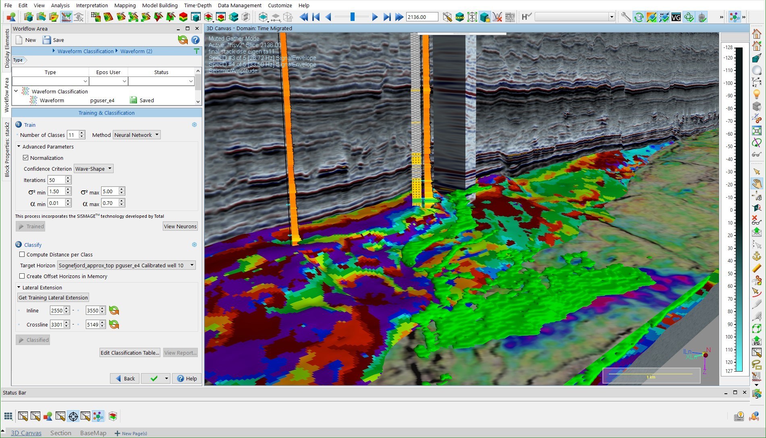The height and width of the screenshot is (438, 766).
Task: Click the home view icon in right toolbar
Action: pyautogui.click(x=756, y=34)
